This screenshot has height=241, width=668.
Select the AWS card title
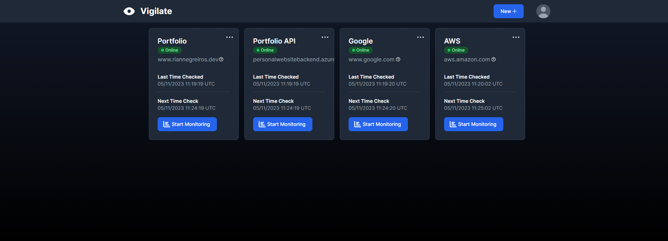click(452, 41)
